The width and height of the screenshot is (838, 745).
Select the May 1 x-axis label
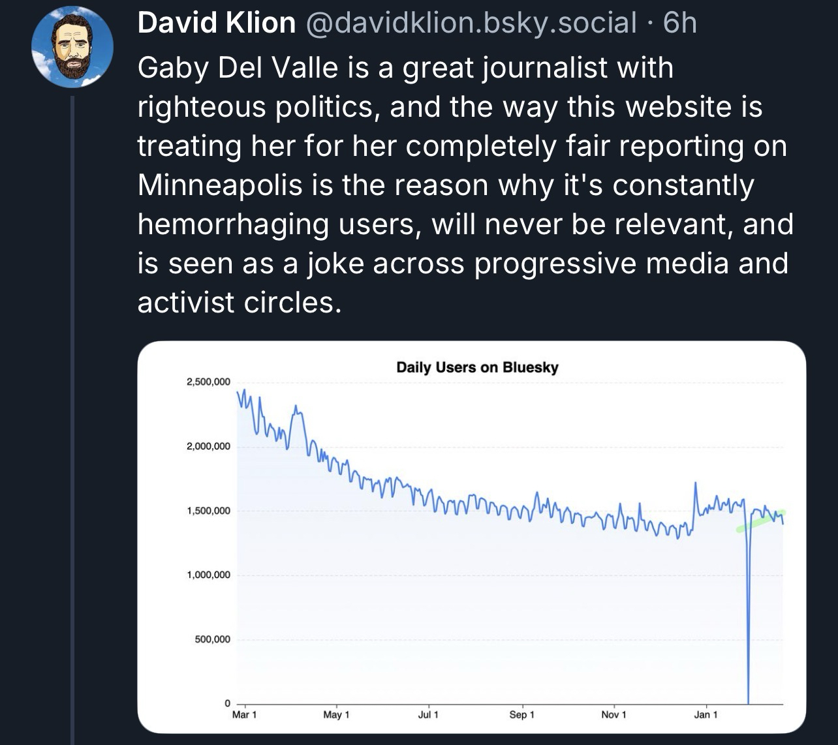(x=336, y=715)
